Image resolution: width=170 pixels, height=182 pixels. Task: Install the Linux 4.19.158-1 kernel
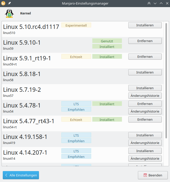click(x=145, y=135)
